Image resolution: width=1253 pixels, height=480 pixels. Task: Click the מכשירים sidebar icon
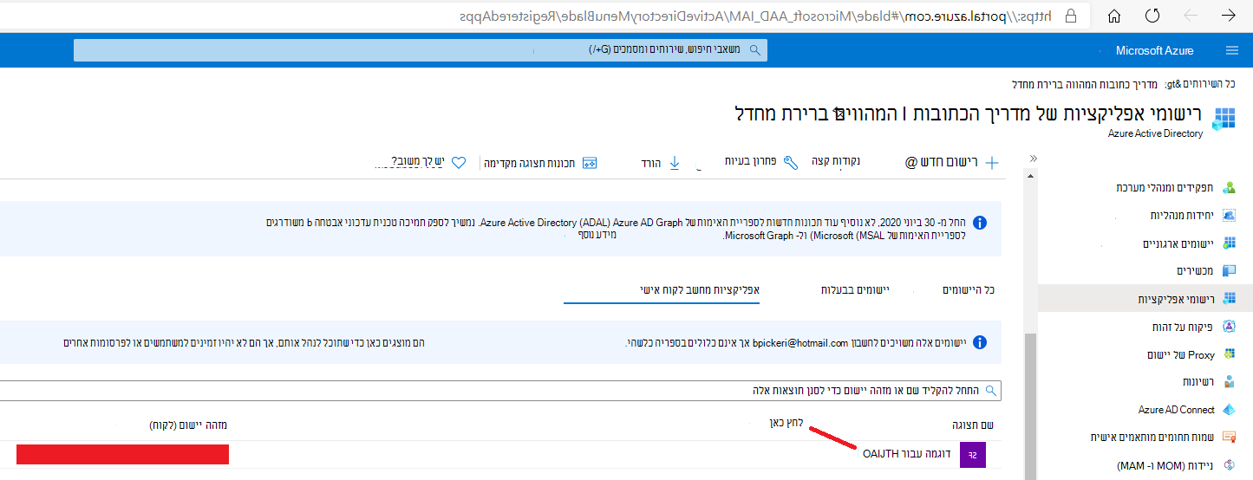coord(1229,270)
